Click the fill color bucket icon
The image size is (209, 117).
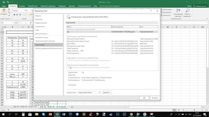click(30, 15)
